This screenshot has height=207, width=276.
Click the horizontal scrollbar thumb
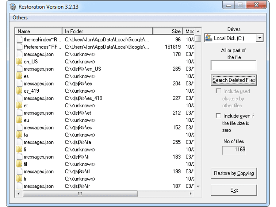pyautogui.click(x=80, y=194)
